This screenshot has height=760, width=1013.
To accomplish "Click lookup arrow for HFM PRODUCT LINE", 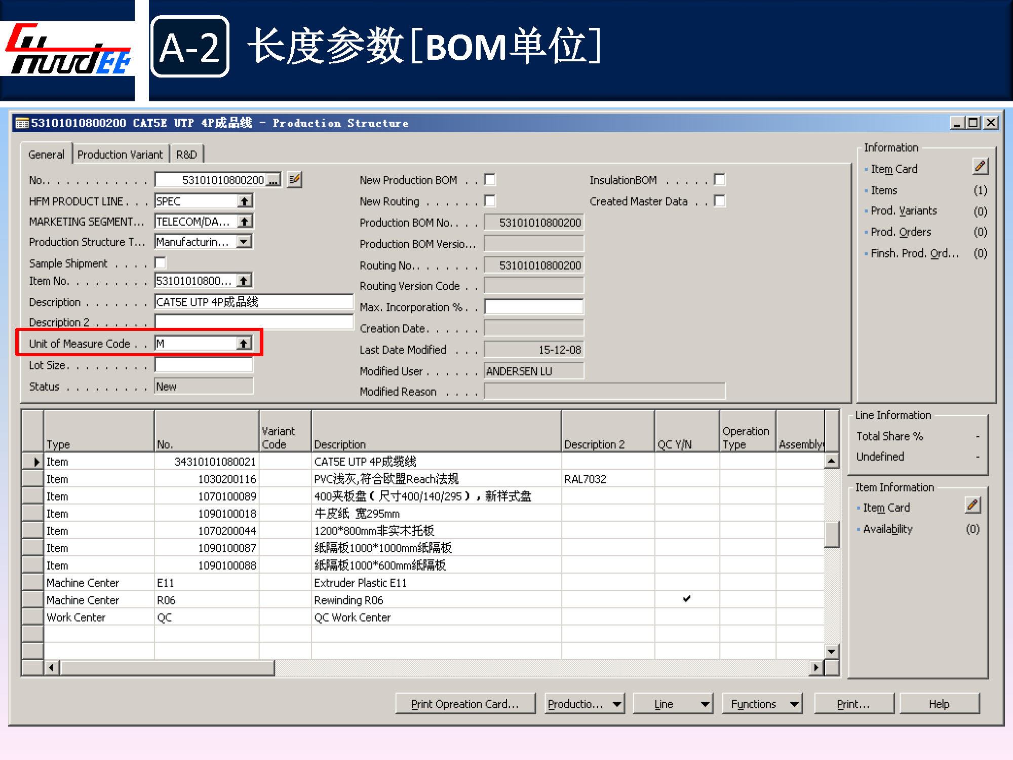I will pyautogui.click(x=245, y=201).
